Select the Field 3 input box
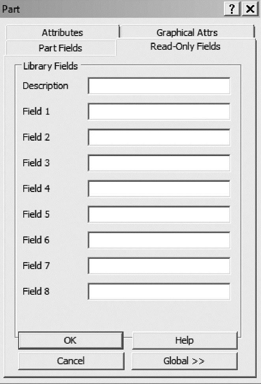This screenshot has width=261, height=384. pos(159,163)
